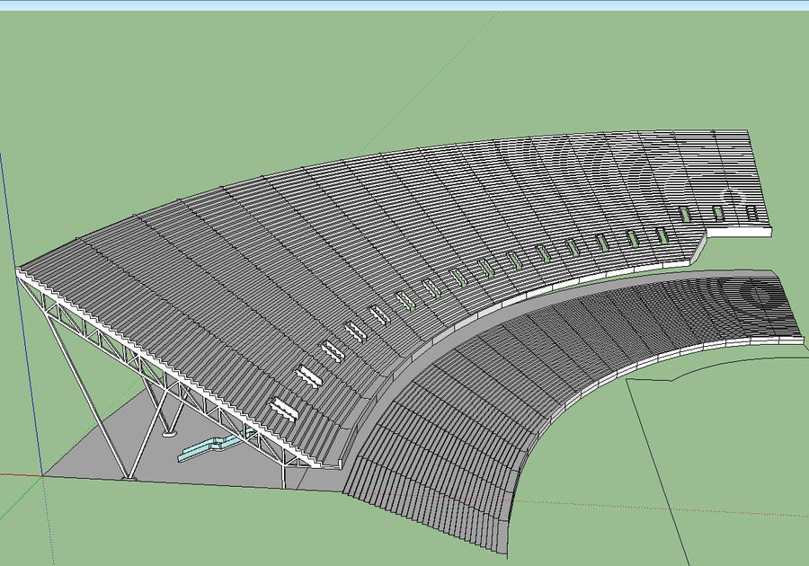Click the blue vertical axis line
Viewport: 809px width, 566px height.
click(x=21, y=314)
